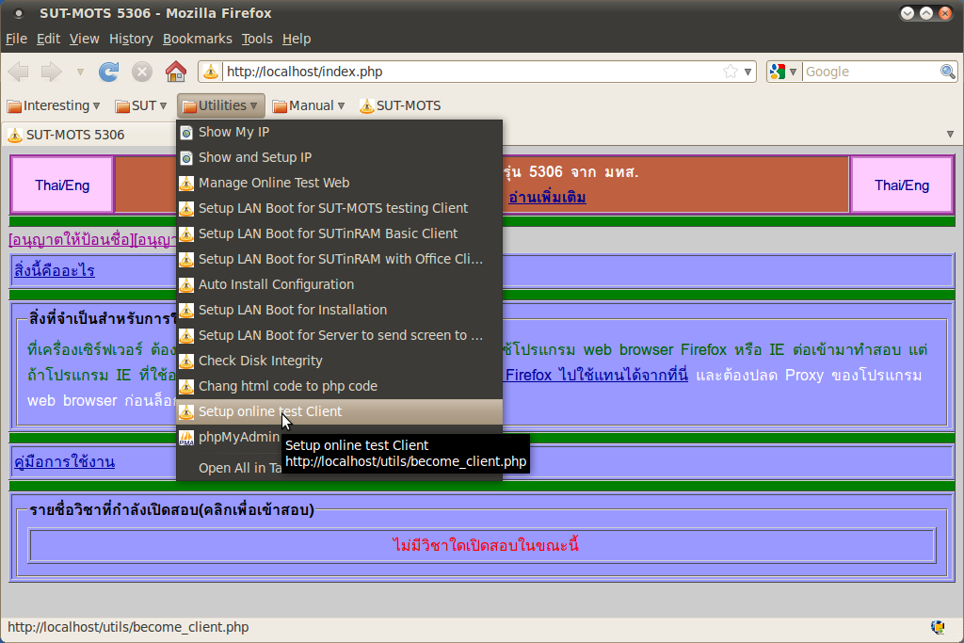Image resolution: width=964 pixels, height=643 pixels.
Task: Click the window menu icon in title bar
Action: point(19,13)
